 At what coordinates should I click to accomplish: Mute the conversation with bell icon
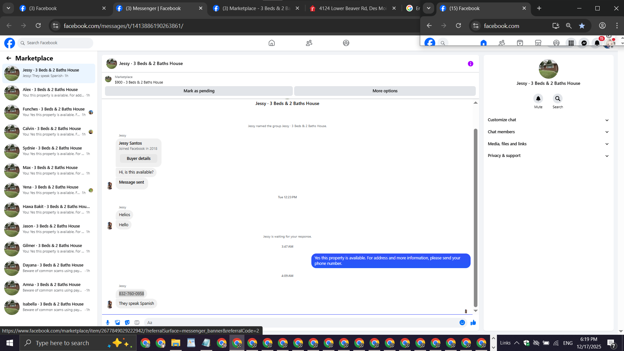coord(538,98)
